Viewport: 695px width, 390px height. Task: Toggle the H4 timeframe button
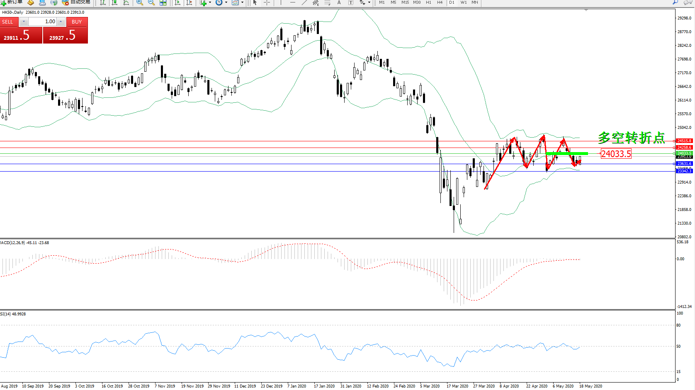[440, 2]
